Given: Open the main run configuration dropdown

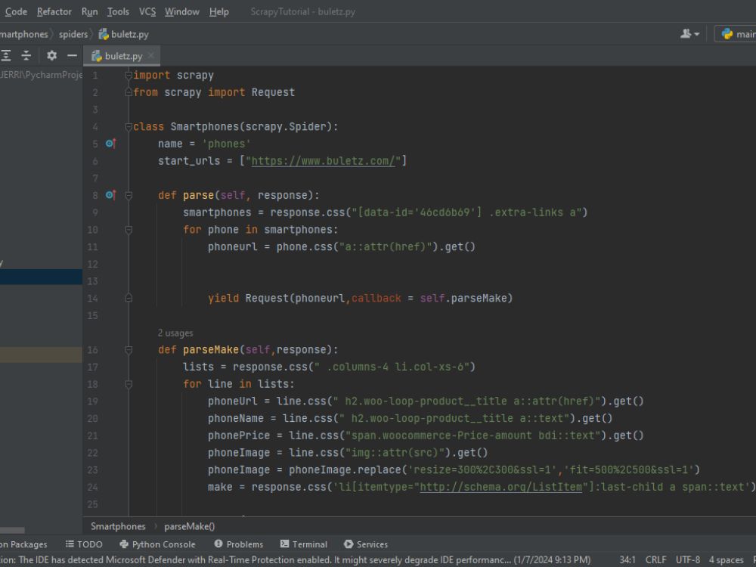Looking at the screenshot, I should [736, 34].
